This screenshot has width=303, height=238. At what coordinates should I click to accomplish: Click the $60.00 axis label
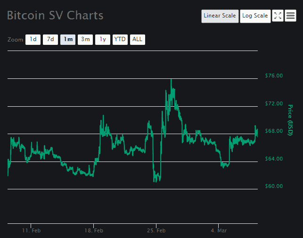pyautogui.click(x=274, y=186)
